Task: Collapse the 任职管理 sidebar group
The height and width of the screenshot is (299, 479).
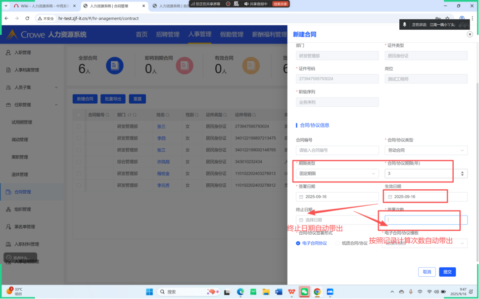Action: (x=56, y=105)
